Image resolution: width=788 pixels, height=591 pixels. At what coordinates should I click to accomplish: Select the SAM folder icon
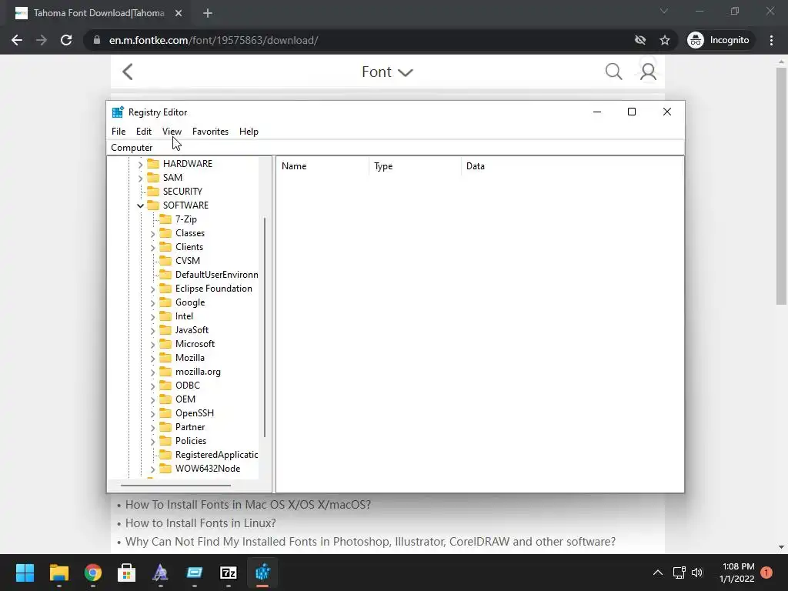(x=153, y=178)
